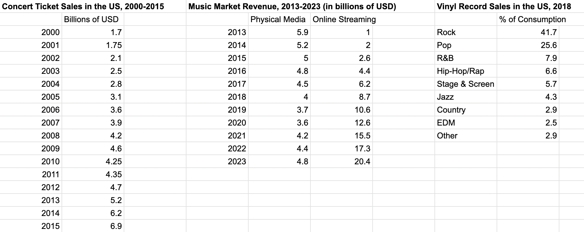The height and width of the screenshot is (232, 584).
Task: Click the % of Consumption header cell
Action: 532,19
